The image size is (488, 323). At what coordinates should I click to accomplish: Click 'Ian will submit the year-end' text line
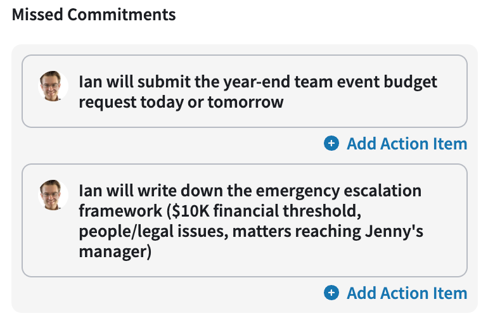(x=258, y=82)
